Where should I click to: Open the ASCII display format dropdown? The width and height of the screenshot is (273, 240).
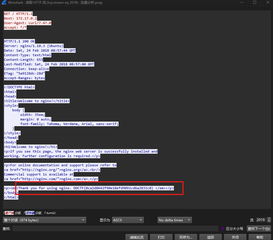coord(128,220)
